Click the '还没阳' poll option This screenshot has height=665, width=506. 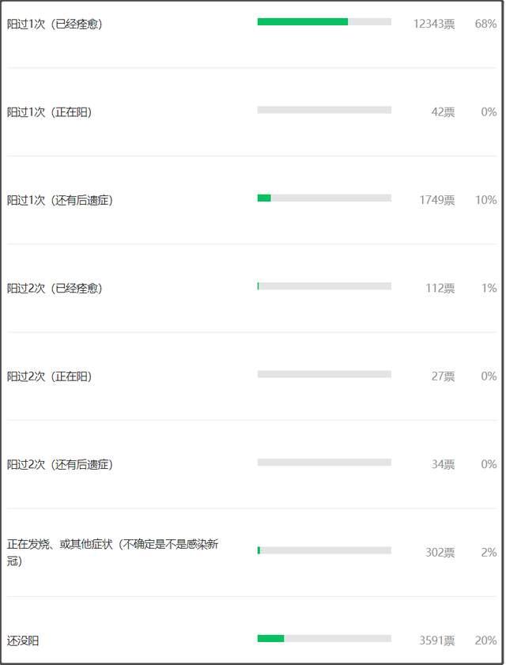coord(23,640)
